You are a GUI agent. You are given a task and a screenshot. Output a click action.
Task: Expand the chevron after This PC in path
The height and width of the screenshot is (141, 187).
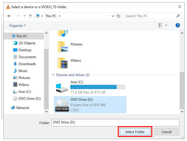(x=59, y=16)
